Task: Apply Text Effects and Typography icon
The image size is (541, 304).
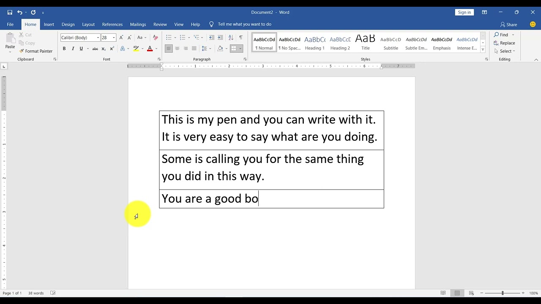Action: click(x=123, y=49)
